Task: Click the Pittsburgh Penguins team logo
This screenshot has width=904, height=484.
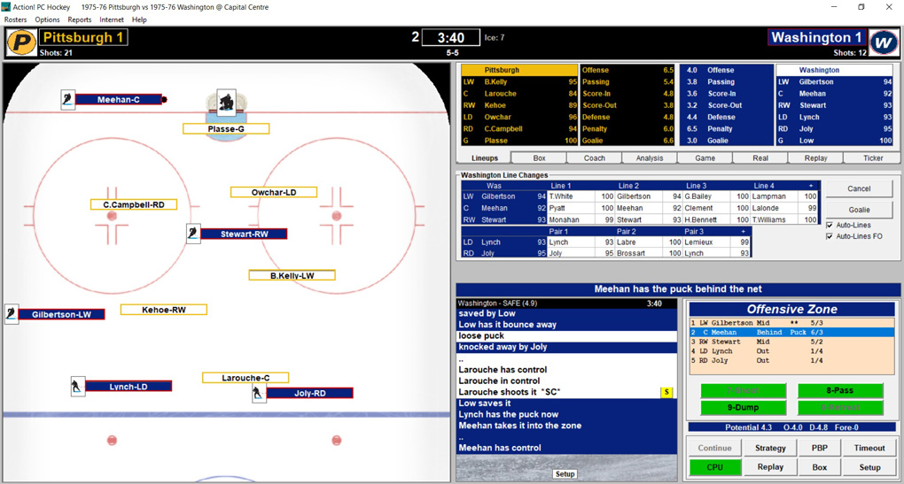Action: click(x=21, y=42)
